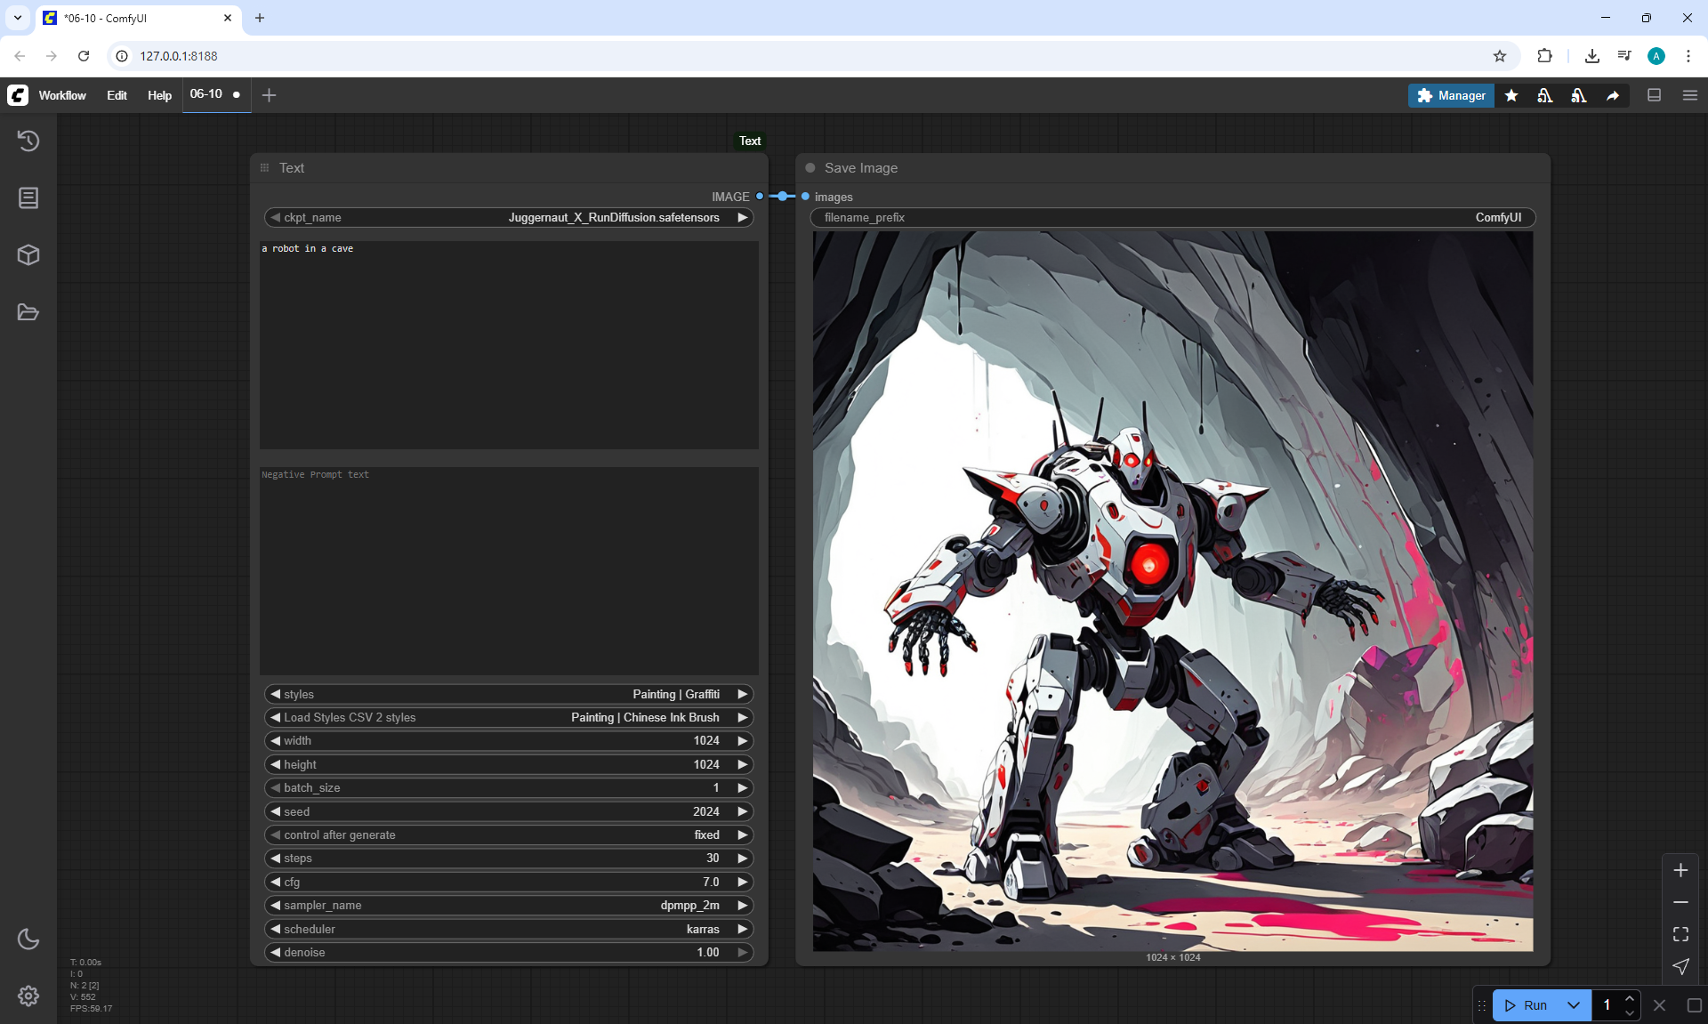Increase steps value with right arrow
1708x1024 pixels.
click(x=742, y=859)
